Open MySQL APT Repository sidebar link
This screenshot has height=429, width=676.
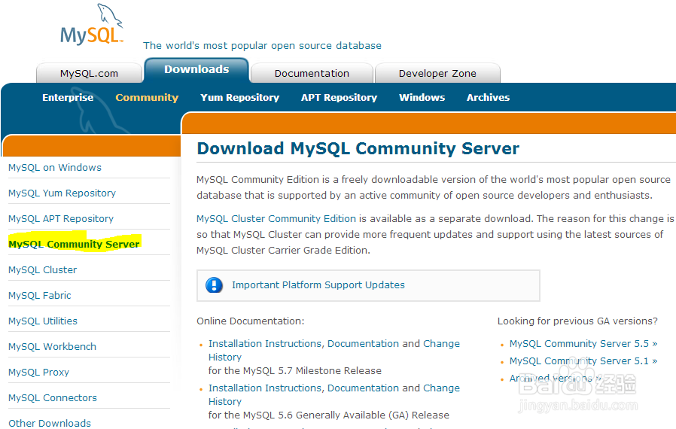pyautogui.click(x=61, y=218)
